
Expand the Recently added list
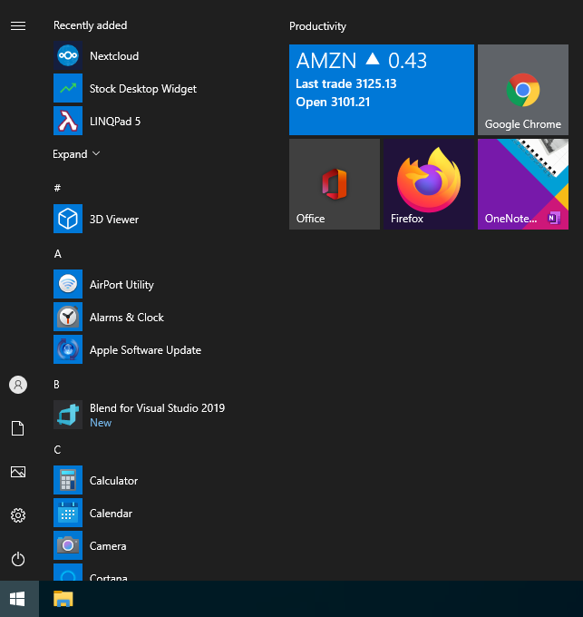point(76,154)
